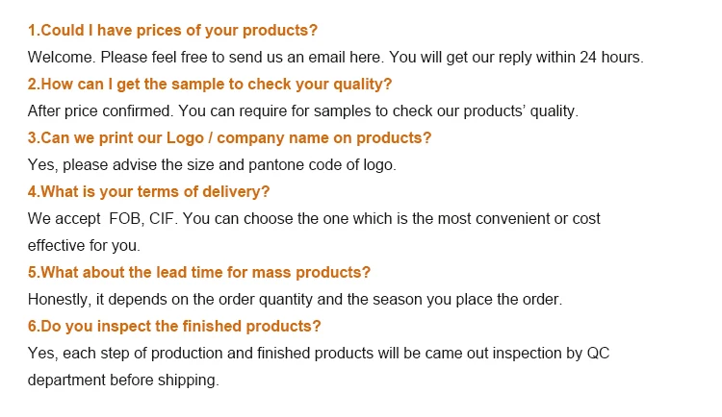Click the answer about reply within 24 hours
This screenshot has height=417, width=722.
click(336, 58)
